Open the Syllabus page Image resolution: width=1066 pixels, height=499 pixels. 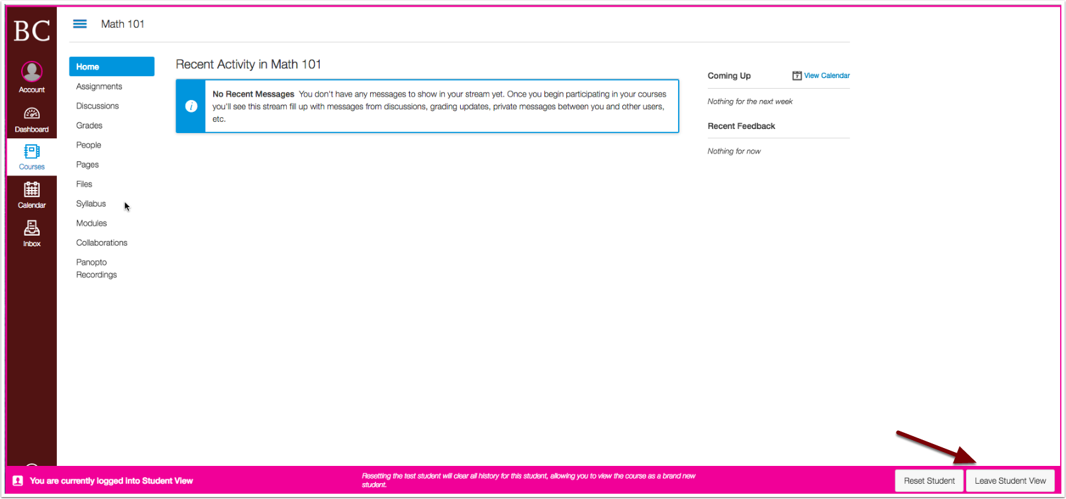coord(91,204)
